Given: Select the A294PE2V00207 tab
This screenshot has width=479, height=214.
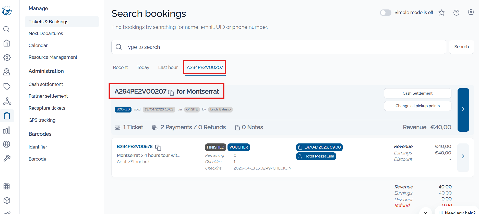Looking at the screenshot, I should click(x=205, y=67).
